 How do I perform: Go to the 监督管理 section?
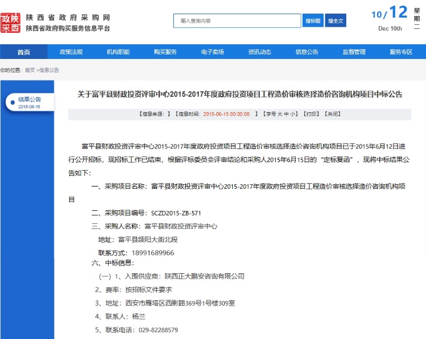353,52
